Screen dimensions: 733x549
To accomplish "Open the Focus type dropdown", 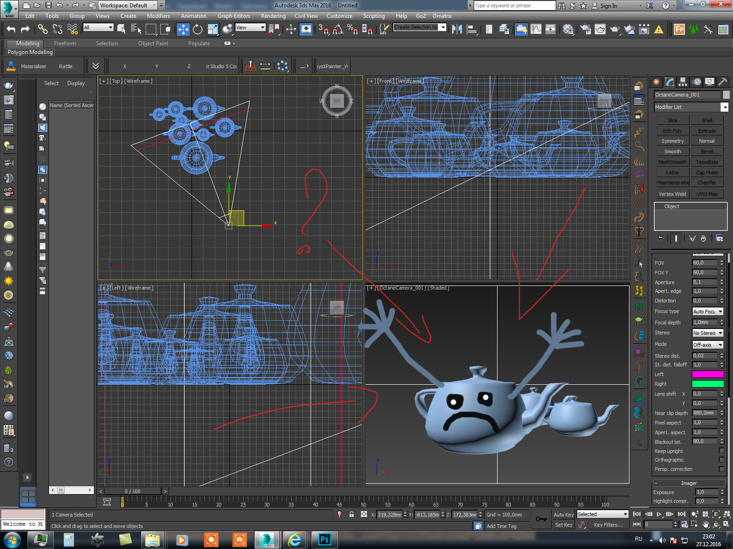I will point(707,312).
